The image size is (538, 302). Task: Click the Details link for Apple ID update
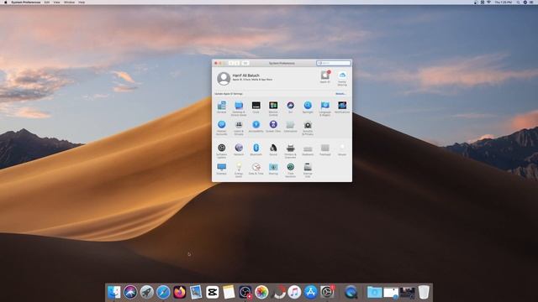340,93
